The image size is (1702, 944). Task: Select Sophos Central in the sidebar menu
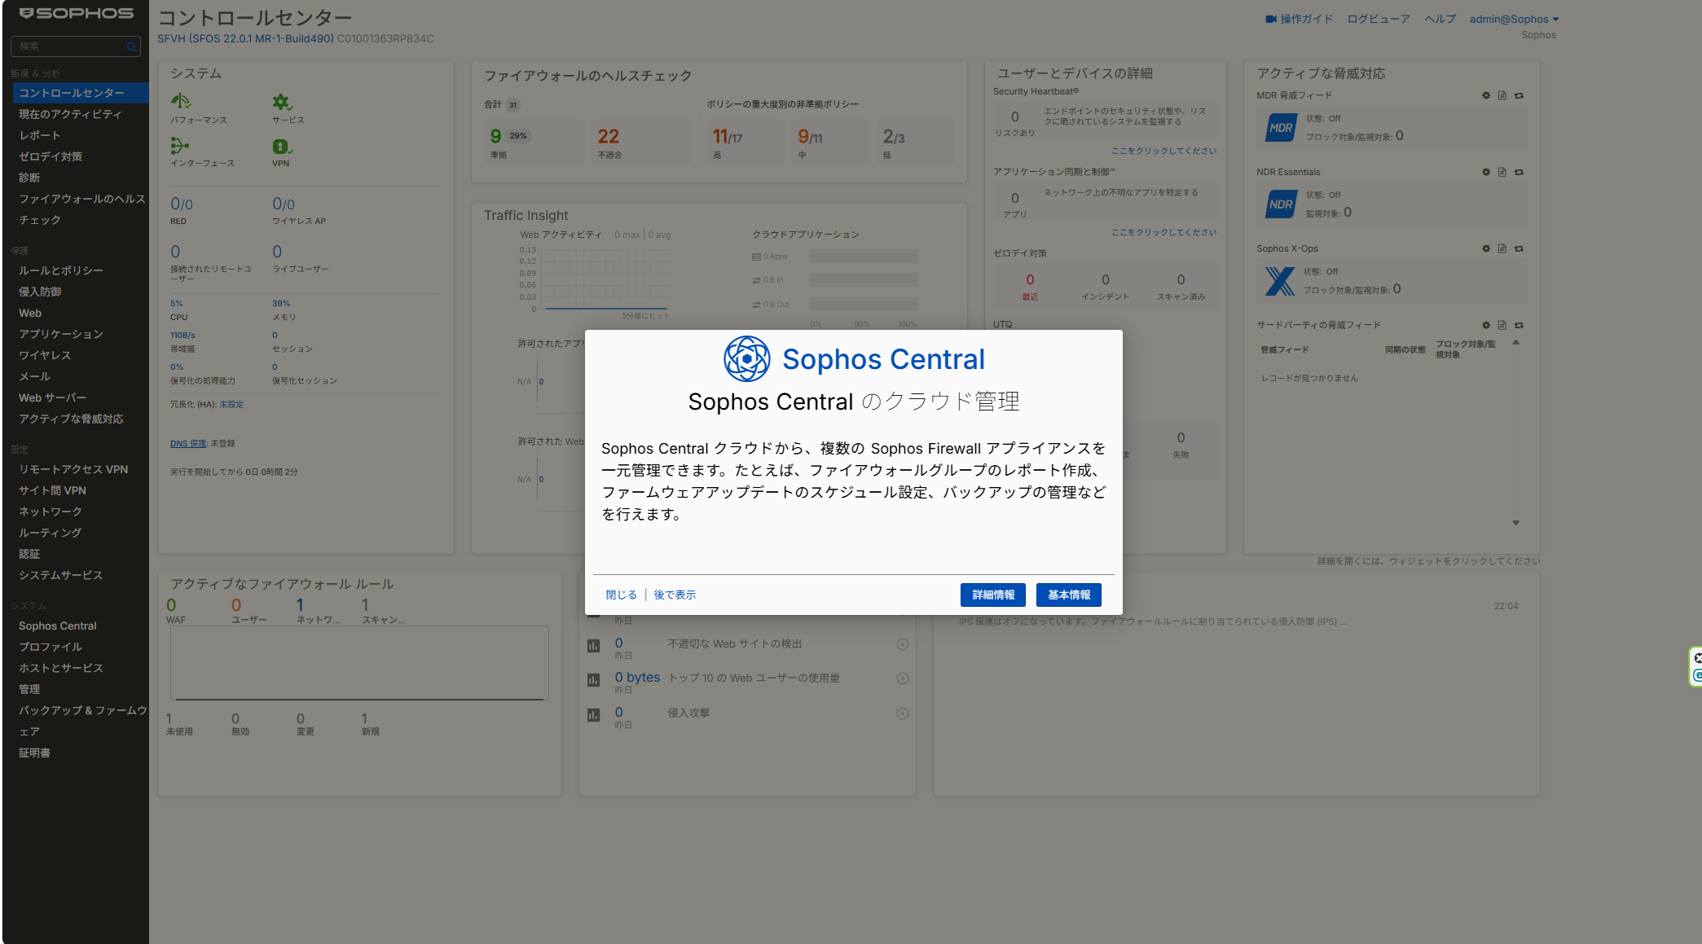(58, 626)
